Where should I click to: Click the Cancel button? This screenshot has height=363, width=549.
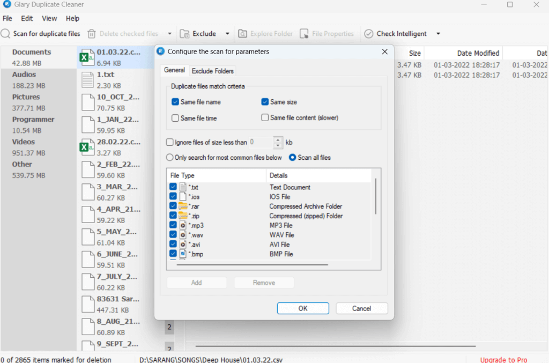(362, 308)
